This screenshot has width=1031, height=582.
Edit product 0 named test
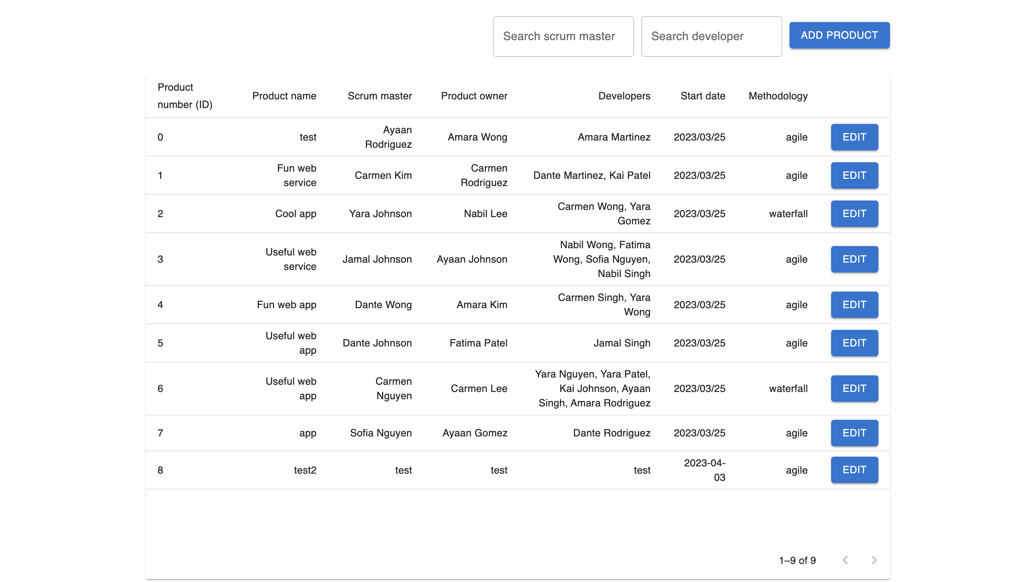pos(855,137)
